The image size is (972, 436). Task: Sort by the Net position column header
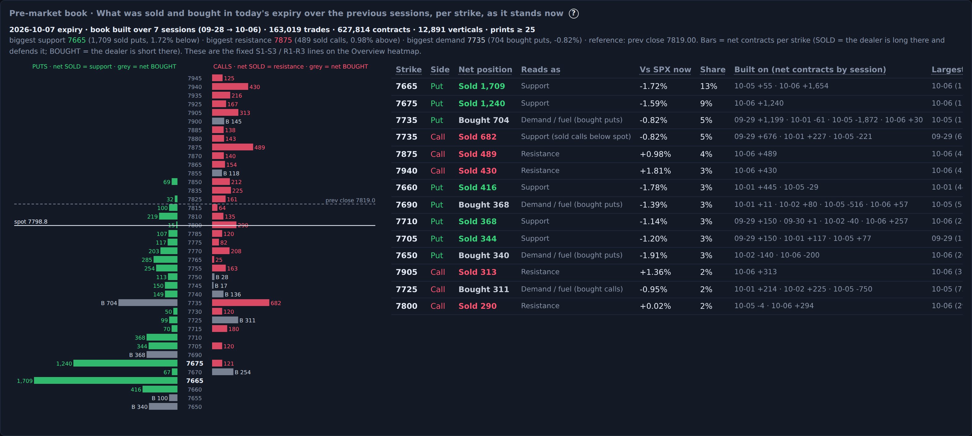point(485,70)
